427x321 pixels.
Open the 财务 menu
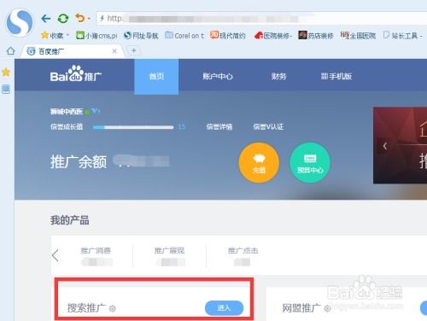pyautogui.click(x=278, y=76)
